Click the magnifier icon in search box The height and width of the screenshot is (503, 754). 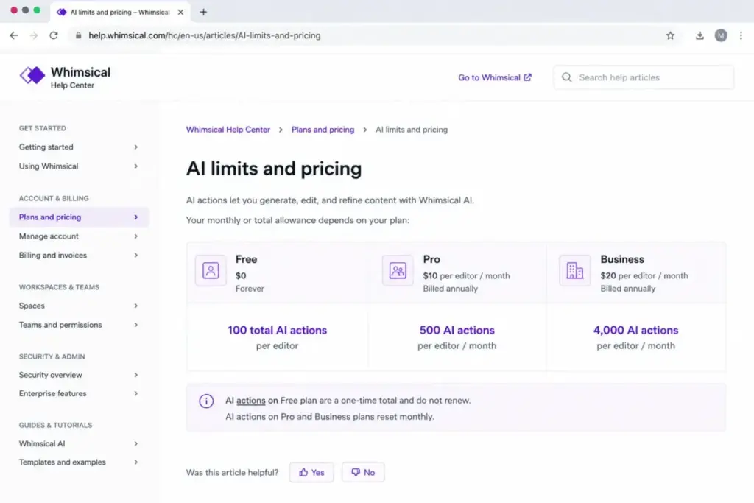(567, 77)
